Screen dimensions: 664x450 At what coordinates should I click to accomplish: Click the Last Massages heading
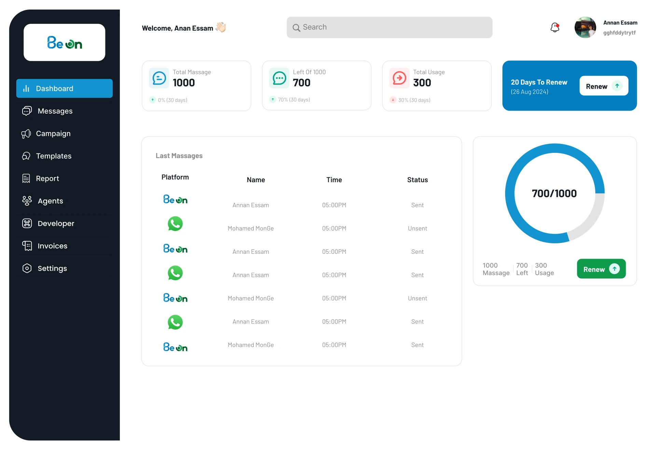click(179, 156)
